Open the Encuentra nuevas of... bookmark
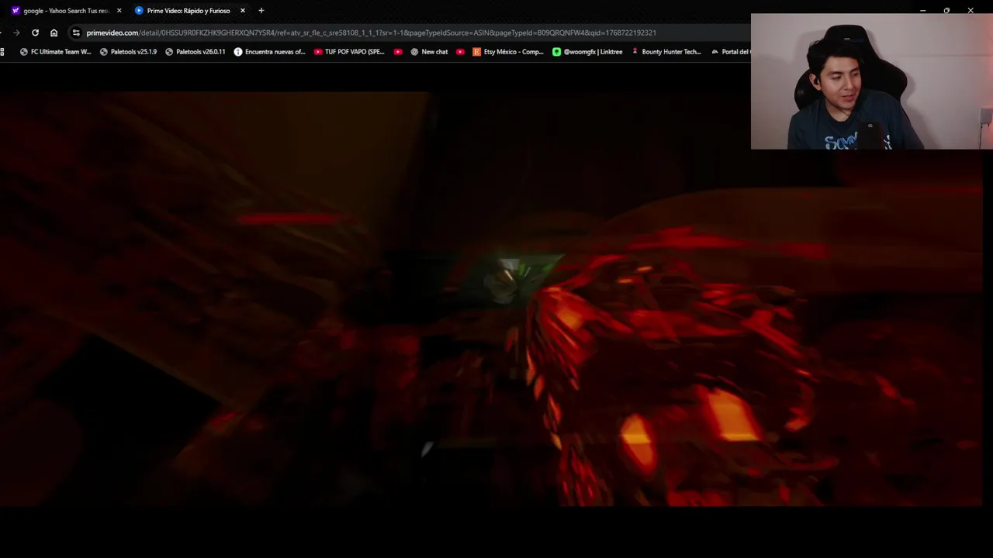The width and height of the screenshot is (993, 558). pos(270,52)
